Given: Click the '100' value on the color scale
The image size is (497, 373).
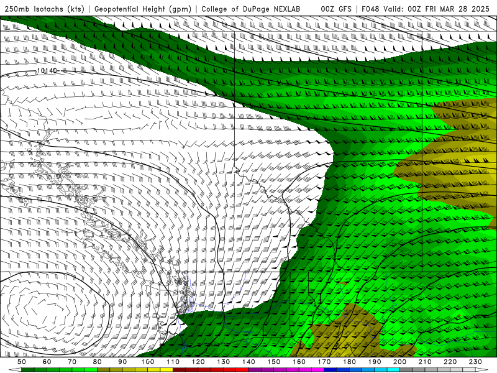Looking at the screenshot, I should [x=148, y=362].
